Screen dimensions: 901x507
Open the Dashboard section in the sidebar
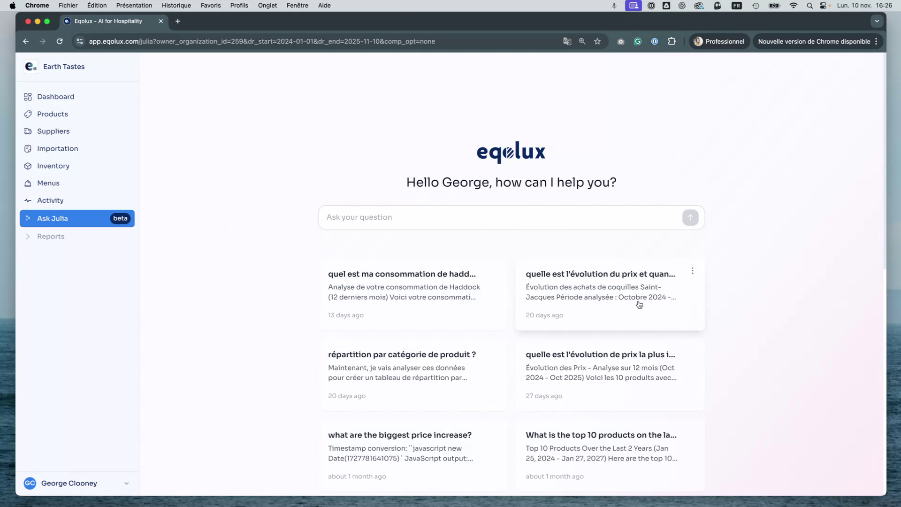[55, 97]
